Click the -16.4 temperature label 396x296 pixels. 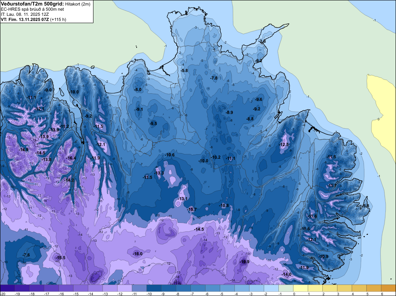coord(71,158)
